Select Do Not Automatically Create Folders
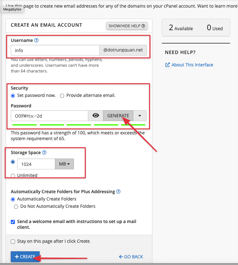This screenshot has width=238, height=265. point(16,207)
